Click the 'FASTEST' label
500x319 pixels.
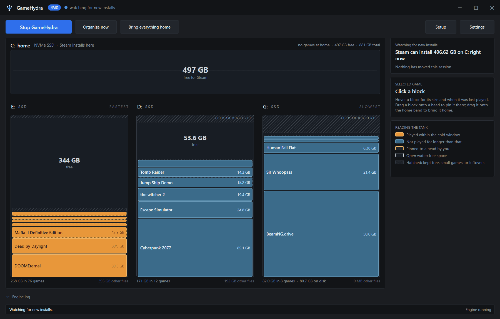point(119,107)
